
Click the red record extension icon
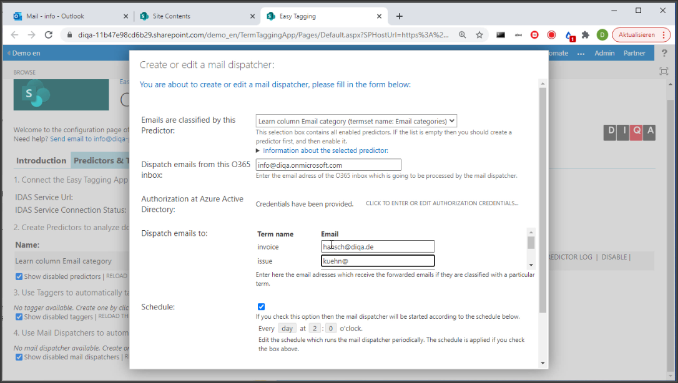click(551, 35)
